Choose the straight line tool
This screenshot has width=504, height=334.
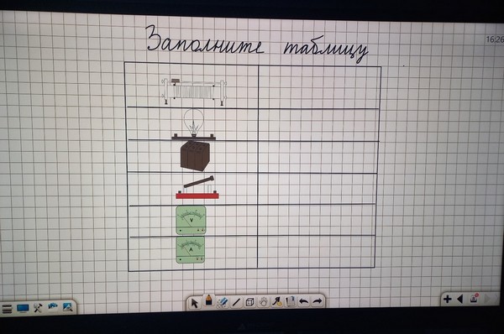(x=236, y=302)
